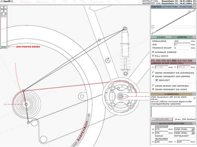Screen dimensions: 197x147
Task: Click the green travel slider handle
Action: click(4, 47)
